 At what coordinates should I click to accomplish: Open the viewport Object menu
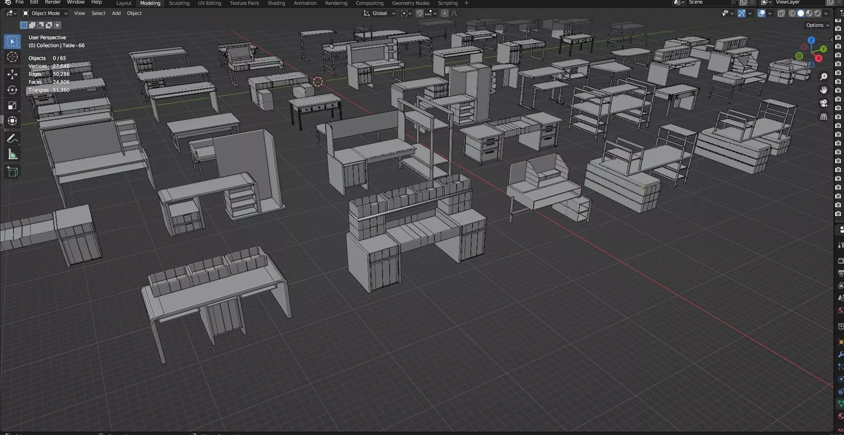[134, 13]
